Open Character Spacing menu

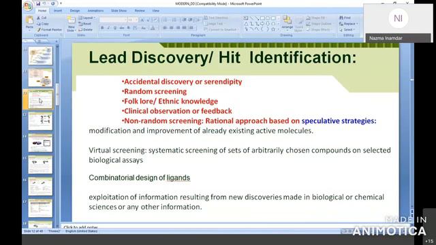(x=135, y=28)
